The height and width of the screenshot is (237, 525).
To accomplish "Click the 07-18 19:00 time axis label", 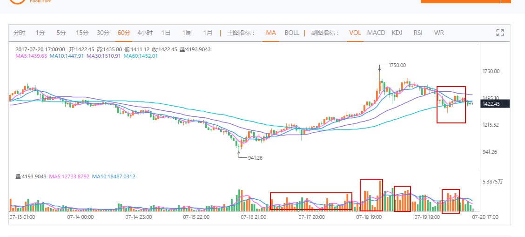I will (x=369, y=217).
